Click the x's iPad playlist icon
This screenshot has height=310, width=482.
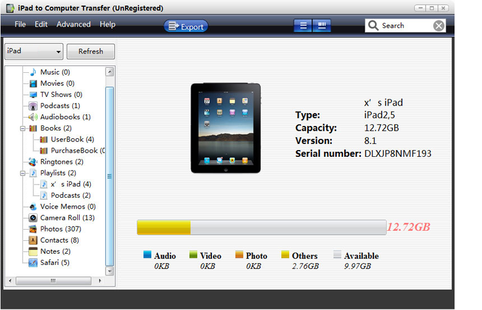point(44,185)
